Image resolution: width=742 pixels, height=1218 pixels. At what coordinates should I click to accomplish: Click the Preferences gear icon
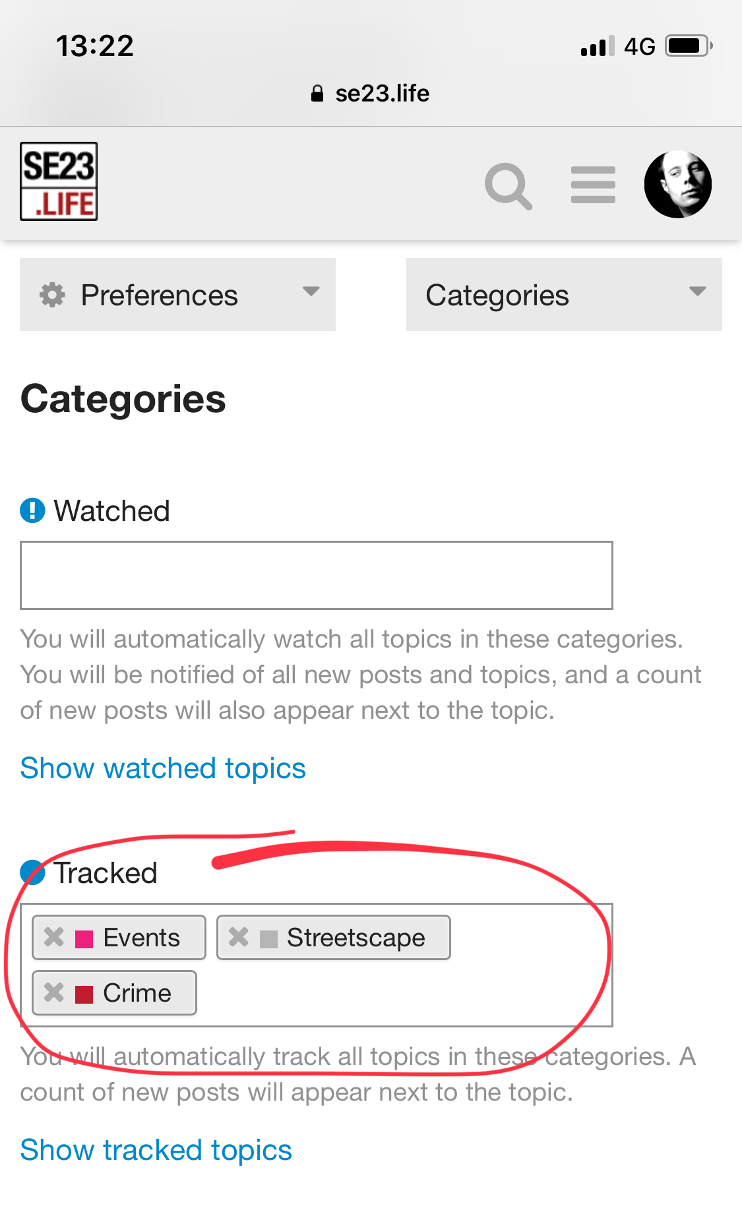point(53,295)
